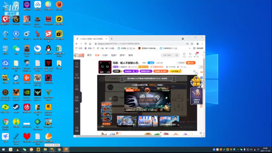The height and width of the screenshot is (153, 272).
Task: Click the taskbar clock and date
Action: pos(265,150)
